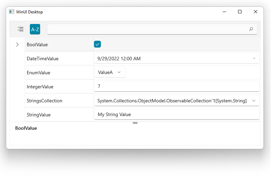This screenshot has width=271, height=178.
Task: Maximize the WinUI Desktop window
Action: click(240, 12)
